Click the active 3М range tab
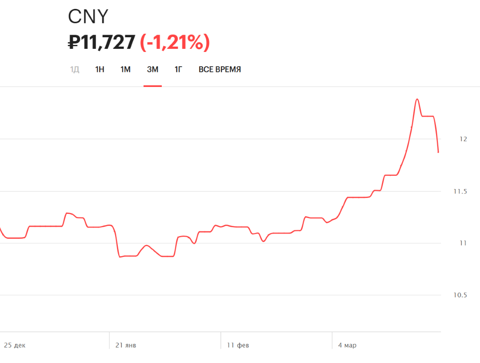Image resolution: width=480 pixels, height=363 pixels. (x=152, y=70)
